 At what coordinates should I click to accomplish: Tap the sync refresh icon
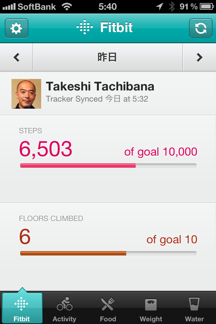pos(200,28)
